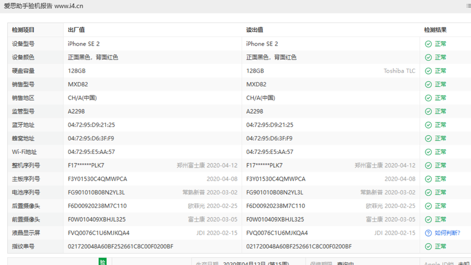Click factory value CH/A(中国)
The width and height of the screenshot is (471, 265).
pos(82,98)
